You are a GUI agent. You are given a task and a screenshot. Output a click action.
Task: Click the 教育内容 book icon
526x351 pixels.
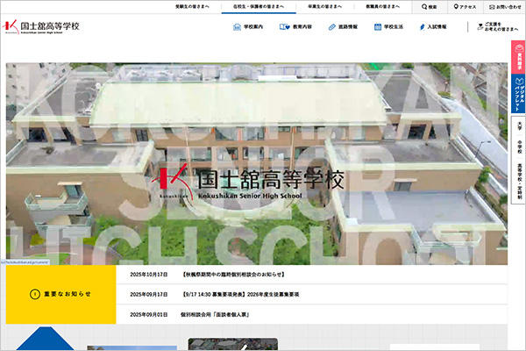tap(284, 27)
